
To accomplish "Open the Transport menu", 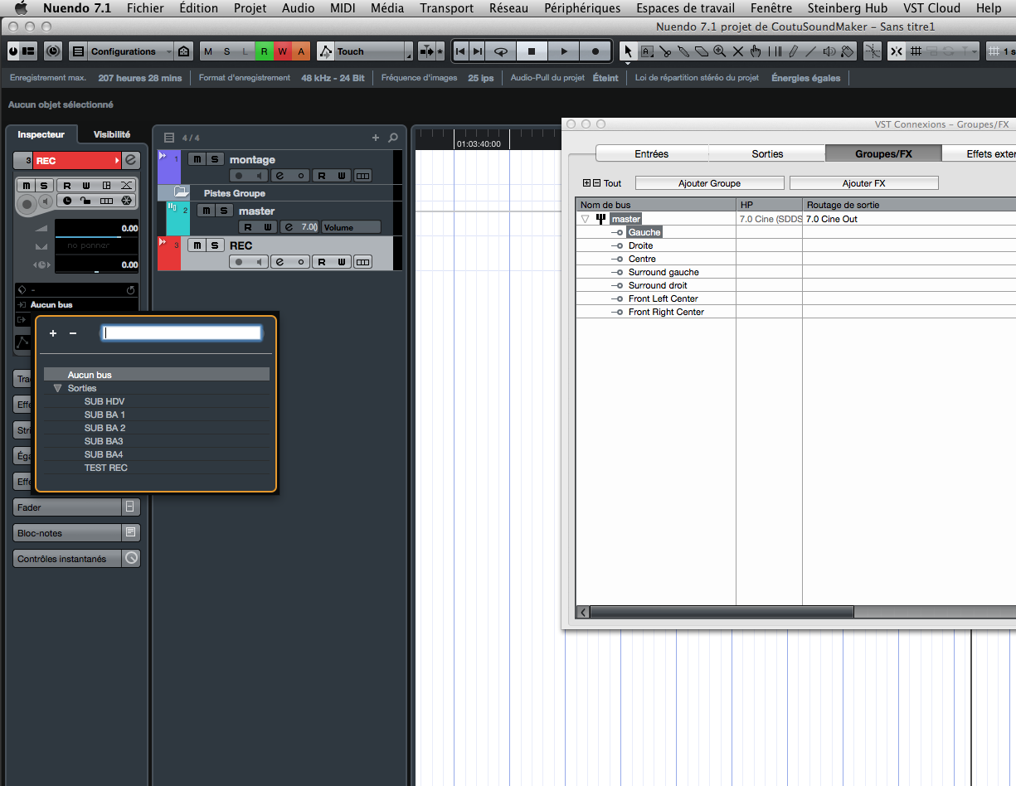I will click(x=446, y=8).
